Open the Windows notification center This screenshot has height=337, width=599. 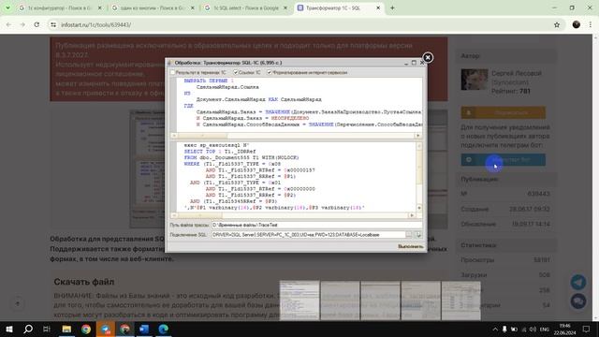587,329
